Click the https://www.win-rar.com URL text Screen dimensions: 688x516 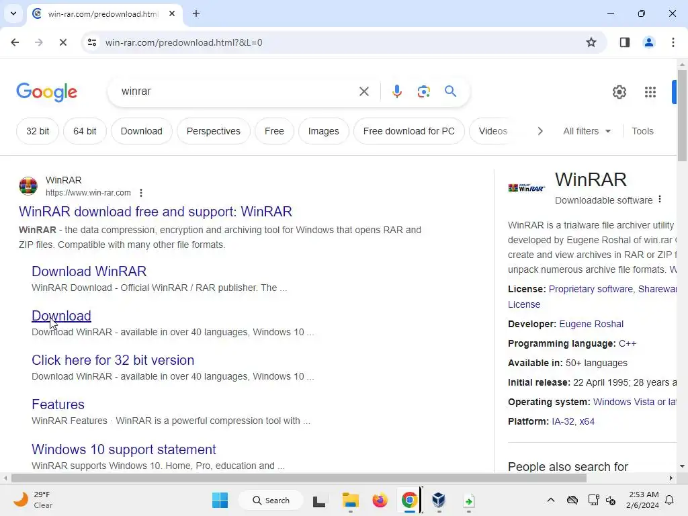[88, 193]
